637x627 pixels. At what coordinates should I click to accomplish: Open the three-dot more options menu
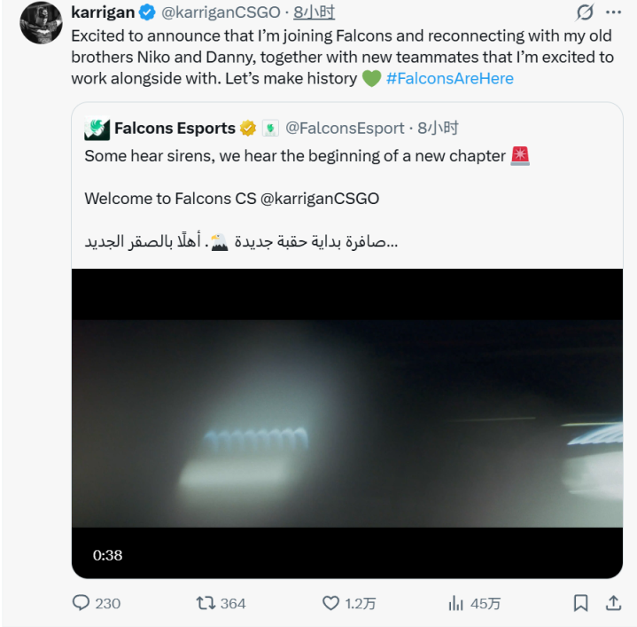(613, 12)
